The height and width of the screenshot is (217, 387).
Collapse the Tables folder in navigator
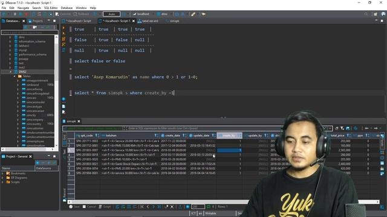tap(15, 76)
